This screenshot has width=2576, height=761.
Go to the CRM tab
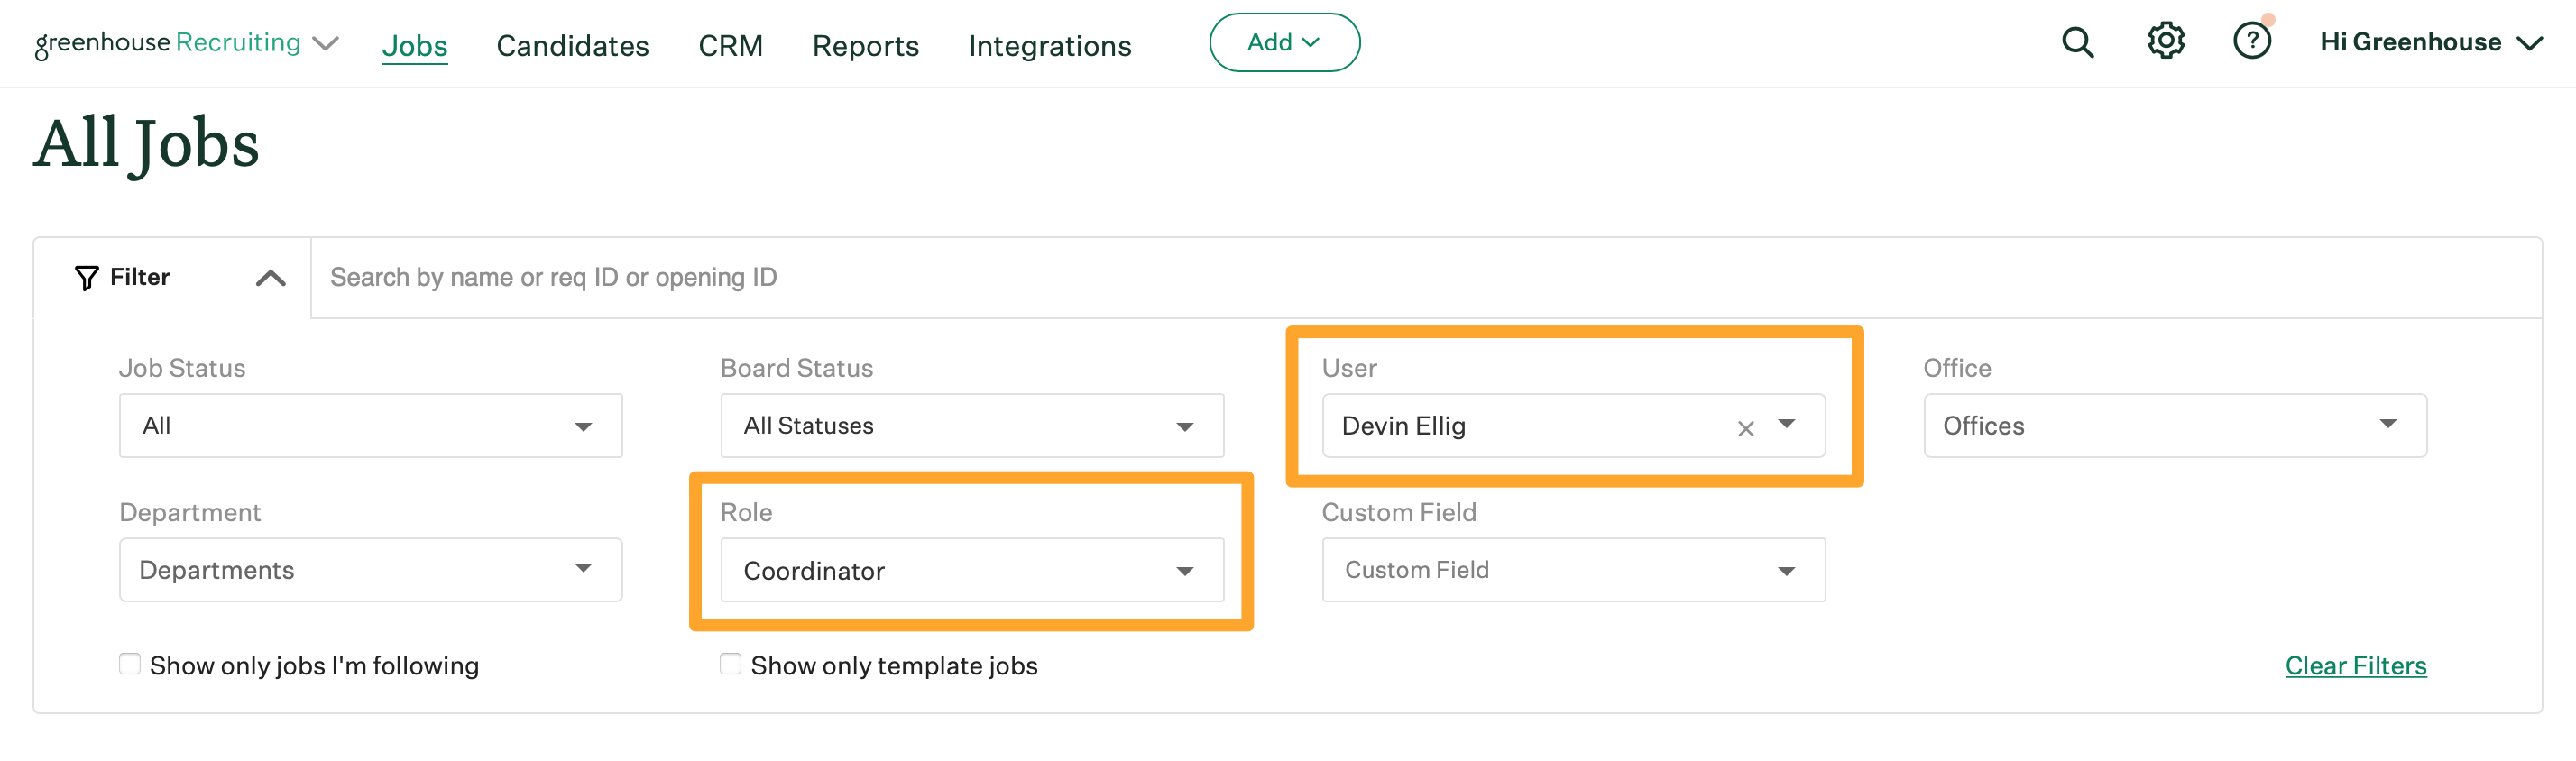(730, 45)
